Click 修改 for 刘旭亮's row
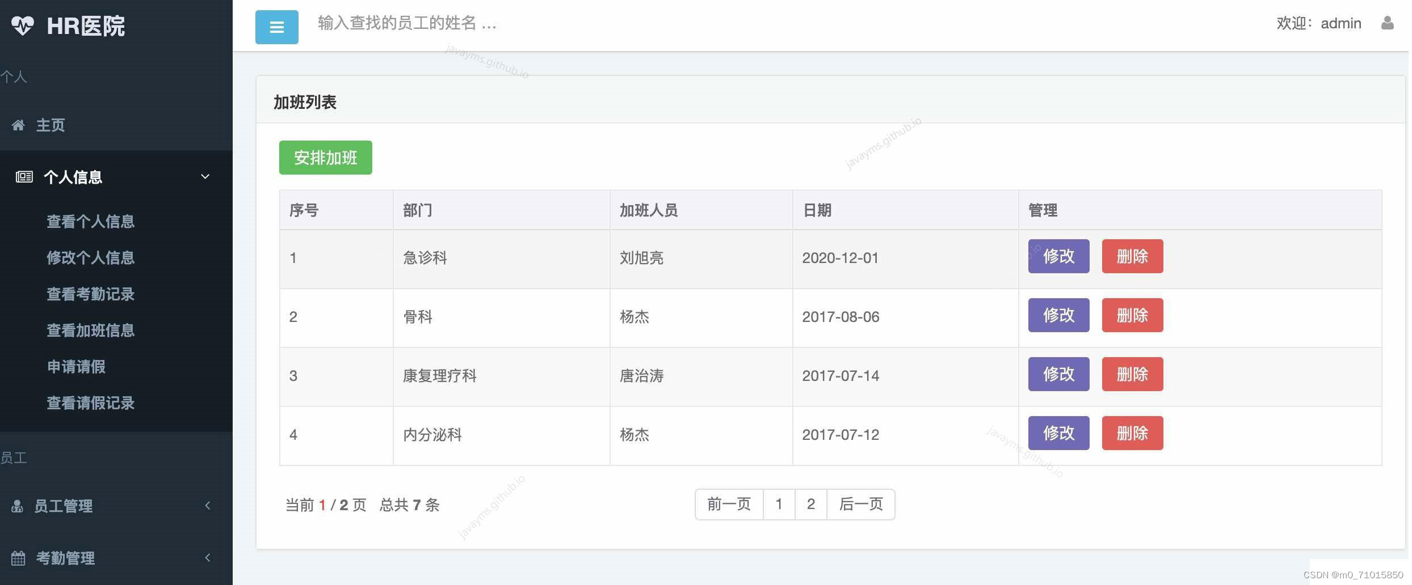This screenshot has width=1412, height=585. [x=1059, y=256]
